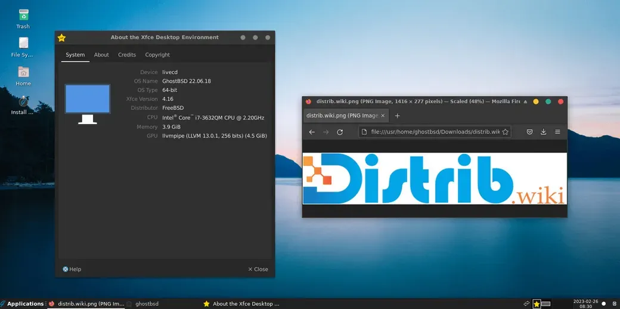This screenshot has width=620, height=309.
Task: Click the OS type value "64-bit"
Action: pyautogui.click(x=170, y=90)
